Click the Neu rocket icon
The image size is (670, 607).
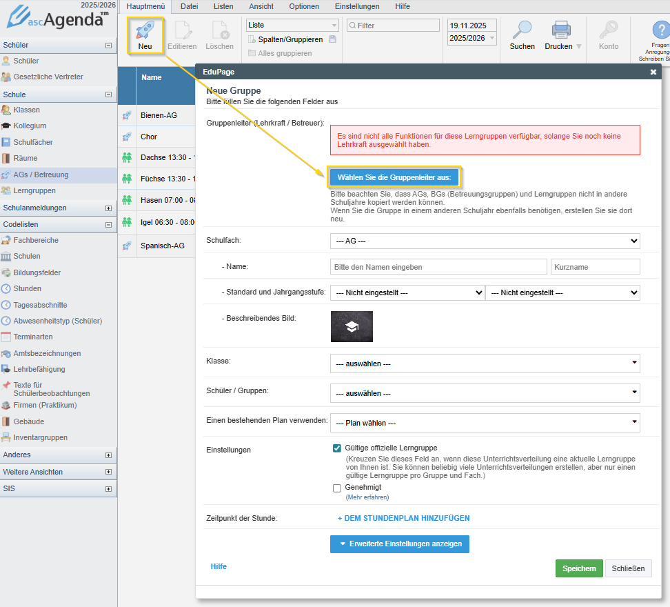point(145,31)
